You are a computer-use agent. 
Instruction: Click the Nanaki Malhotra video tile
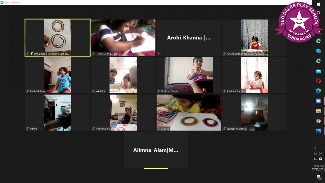tap(254, 113)
